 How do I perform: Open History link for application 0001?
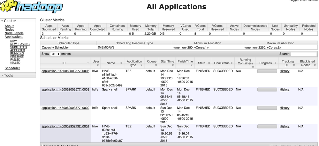pos(285,126)
